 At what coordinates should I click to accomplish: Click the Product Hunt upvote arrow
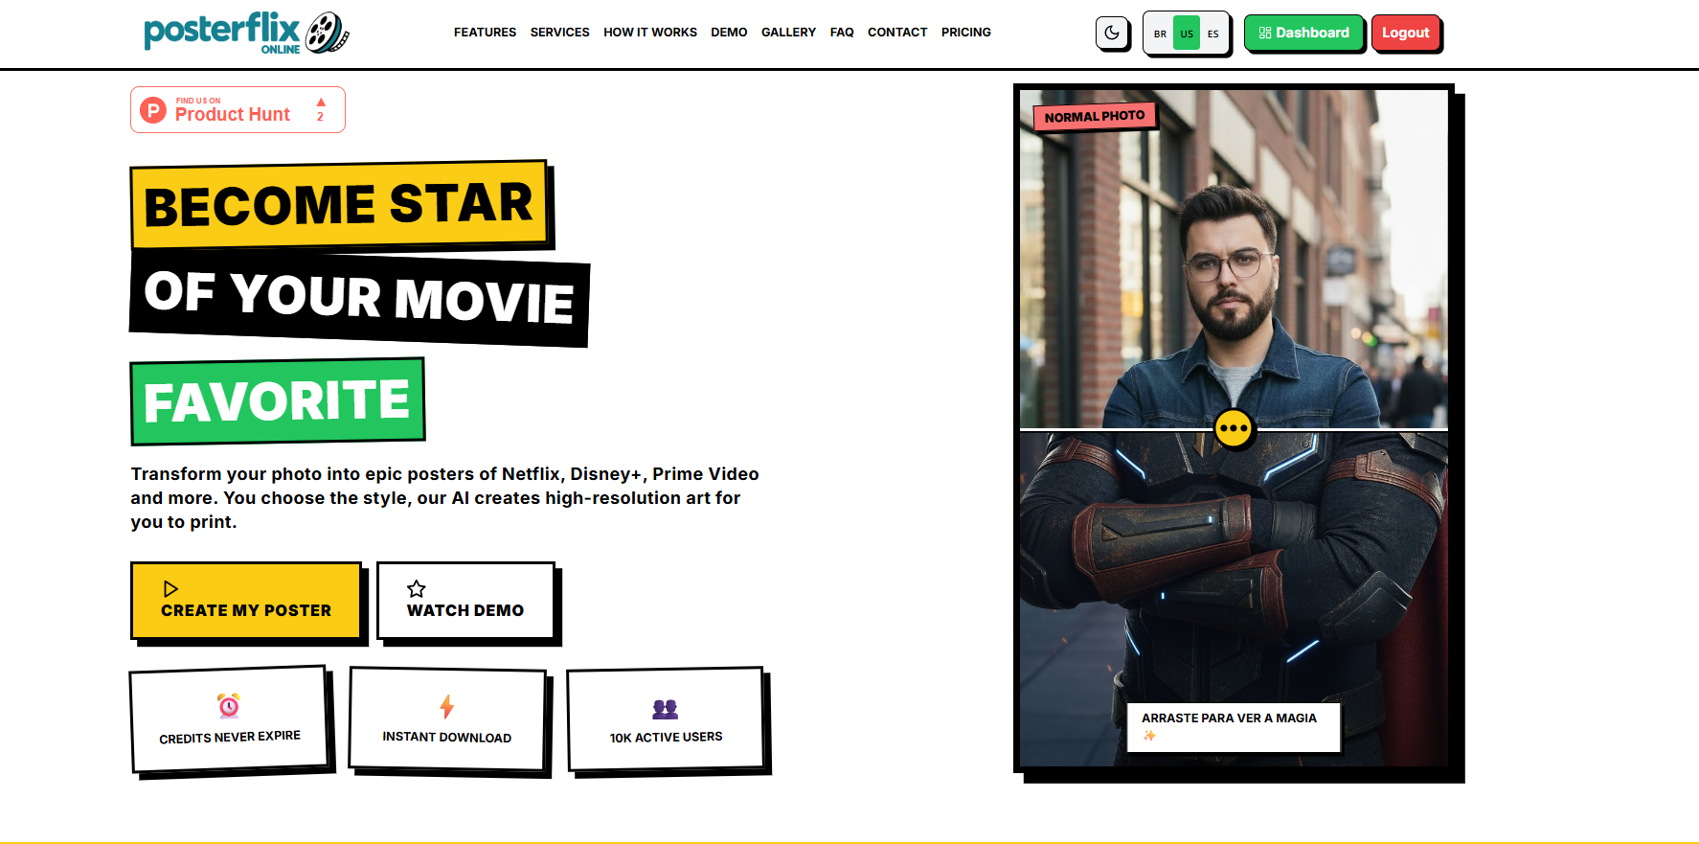321,103
